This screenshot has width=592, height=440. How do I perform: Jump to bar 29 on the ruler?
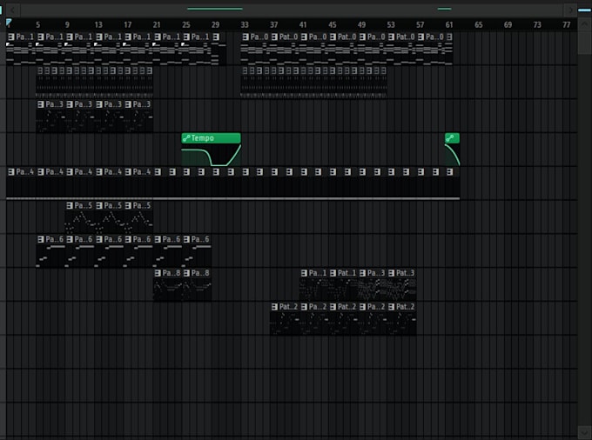coord(215,25)
